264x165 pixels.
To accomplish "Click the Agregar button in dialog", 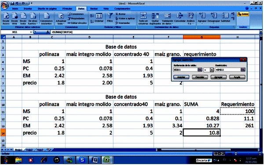I will 218,77.
